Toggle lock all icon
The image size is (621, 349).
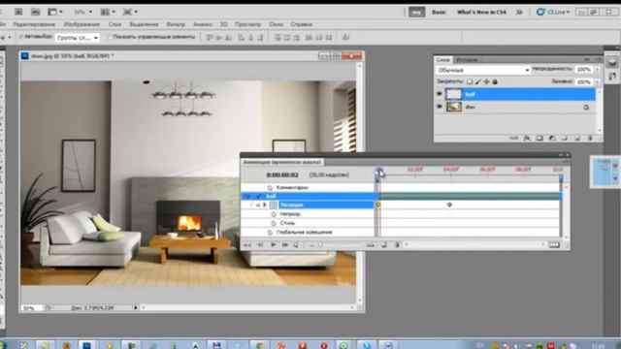(495, 81)
